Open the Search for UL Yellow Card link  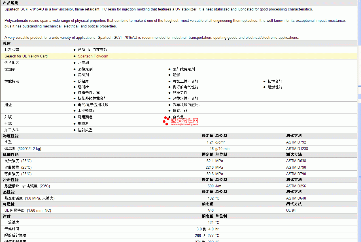click(x=26, y=56)
